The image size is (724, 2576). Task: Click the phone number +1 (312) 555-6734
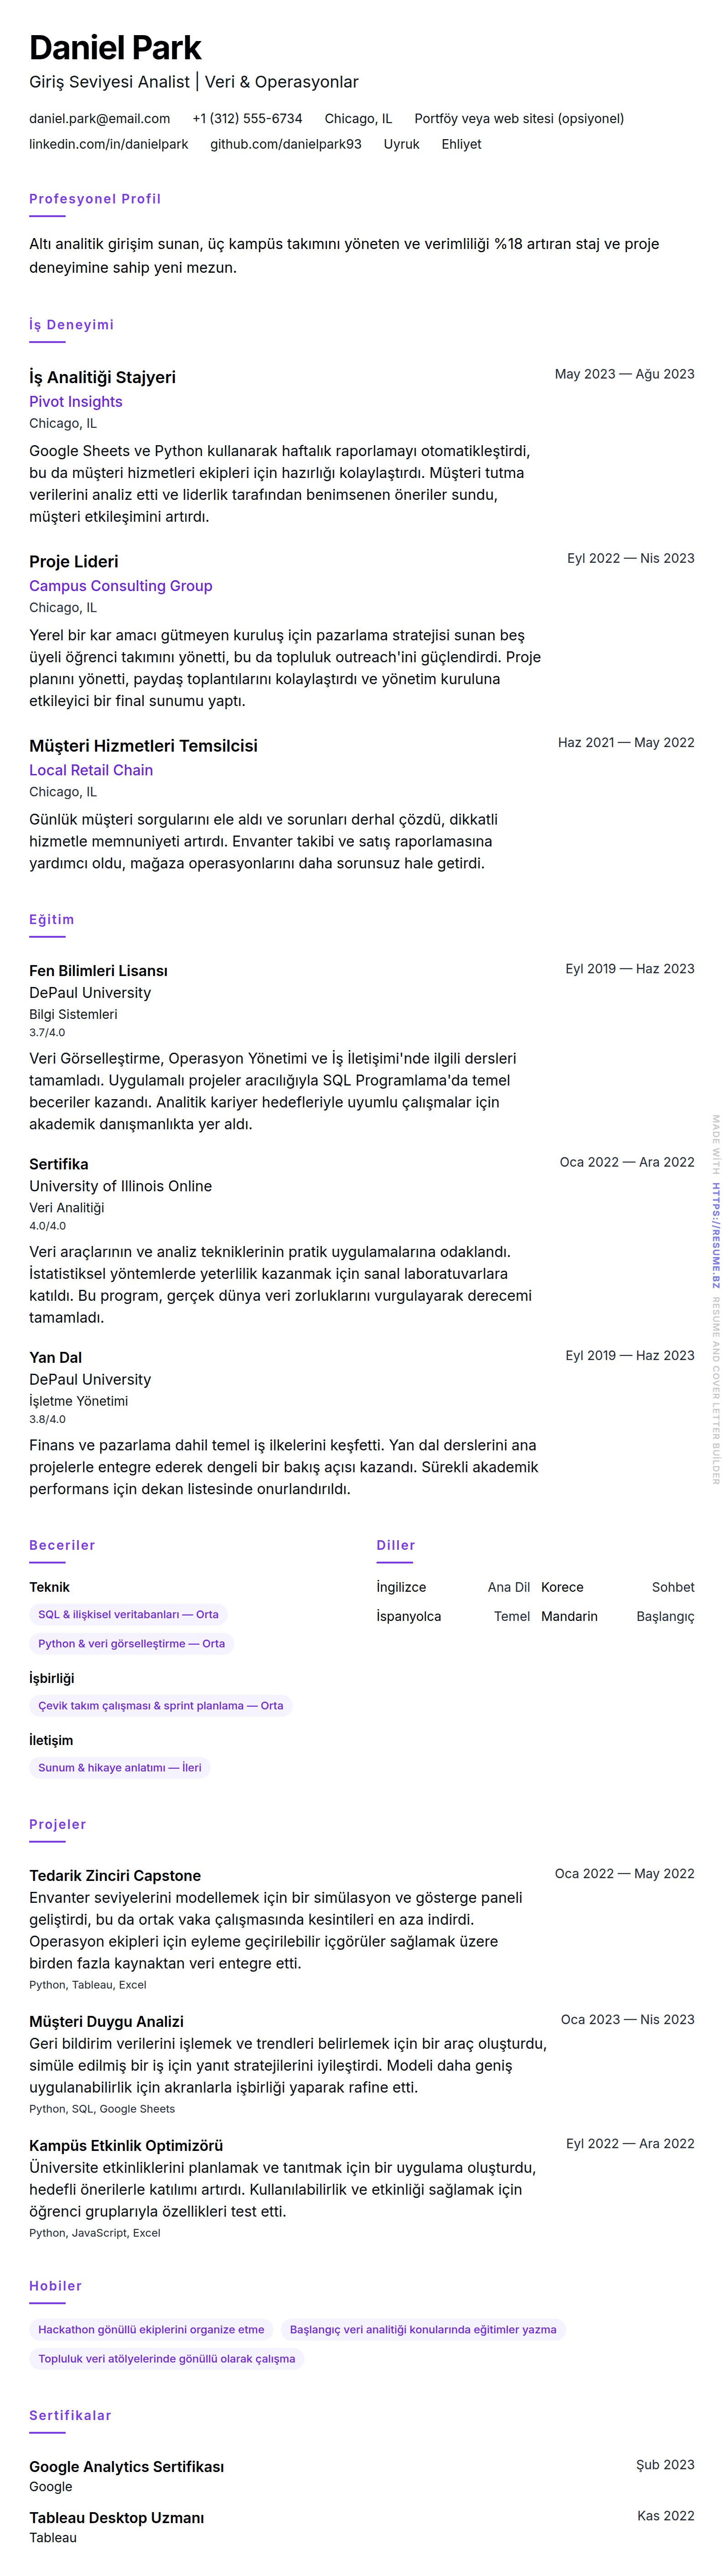coord(247,118)
